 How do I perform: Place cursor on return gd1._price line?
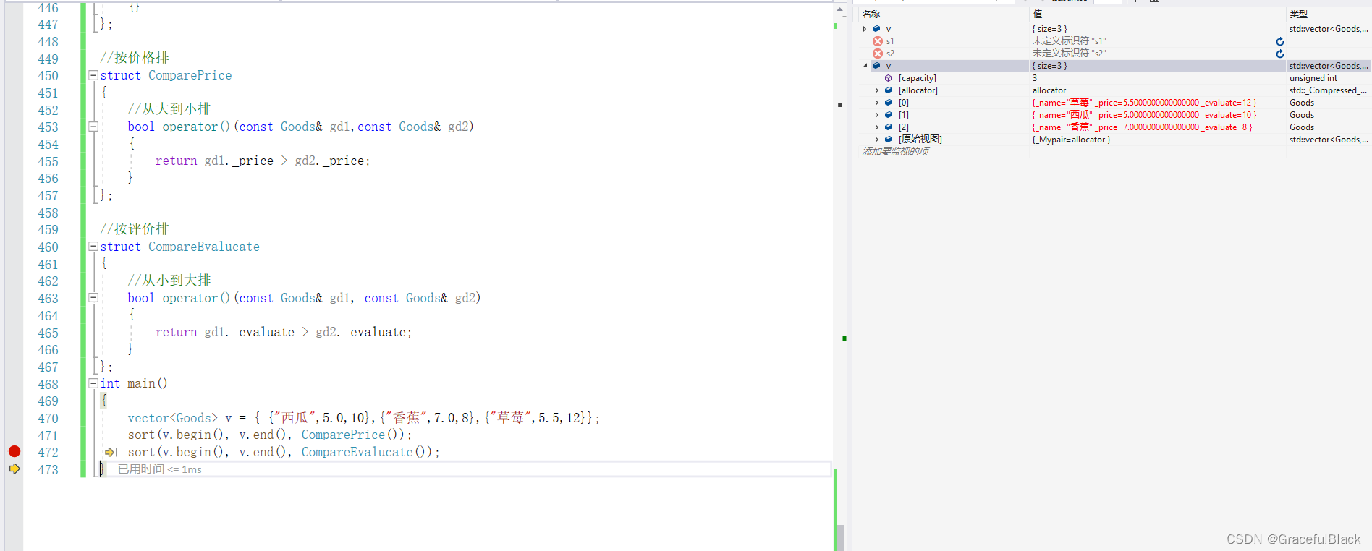coord(262,161)
